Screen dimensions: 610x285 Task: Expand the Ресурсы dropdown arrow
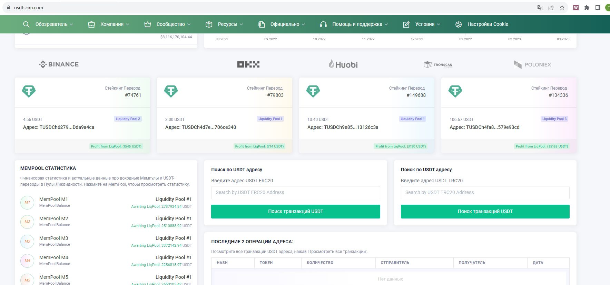pos(241,24)
